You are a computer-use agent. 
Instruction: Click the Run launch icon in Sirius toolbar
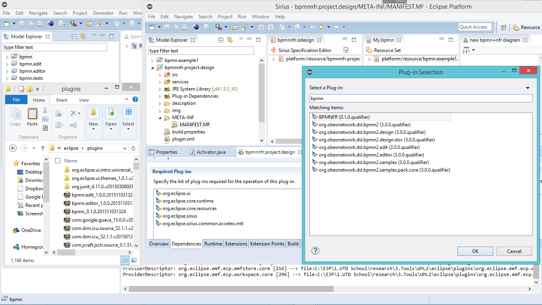tap(219, 27)
